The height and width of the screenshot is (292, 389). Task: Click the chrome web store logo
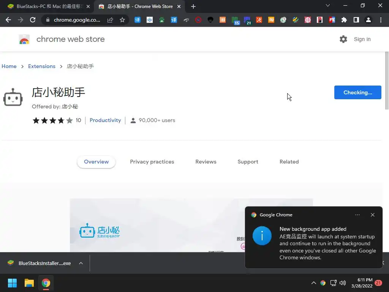click(24, 39)
